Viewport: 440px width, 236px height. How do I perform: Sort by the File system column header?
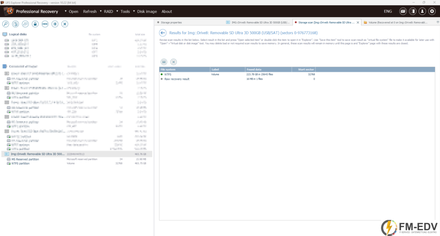click(185, 69)
